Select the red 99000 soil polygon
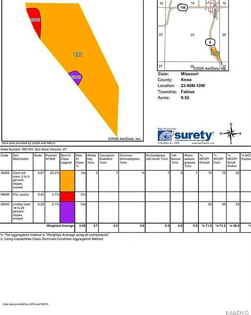The height and width of the screenshot is (315, 251). coord(35,21)
